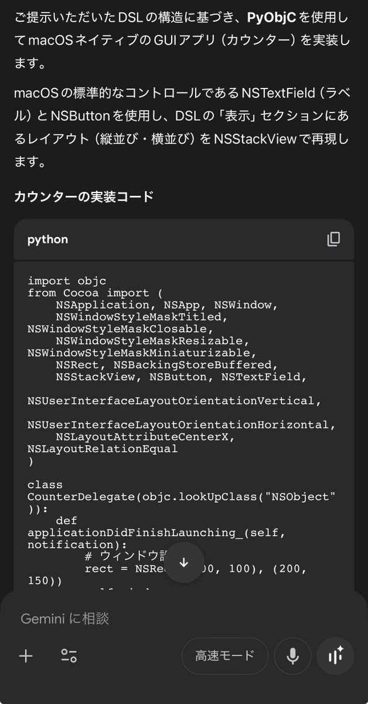This screenshot has height=704, width=368.
Task: Click 'NSUserInterfaceLayoutOrientationHorizontal,' code line
Action: (182, 425)
